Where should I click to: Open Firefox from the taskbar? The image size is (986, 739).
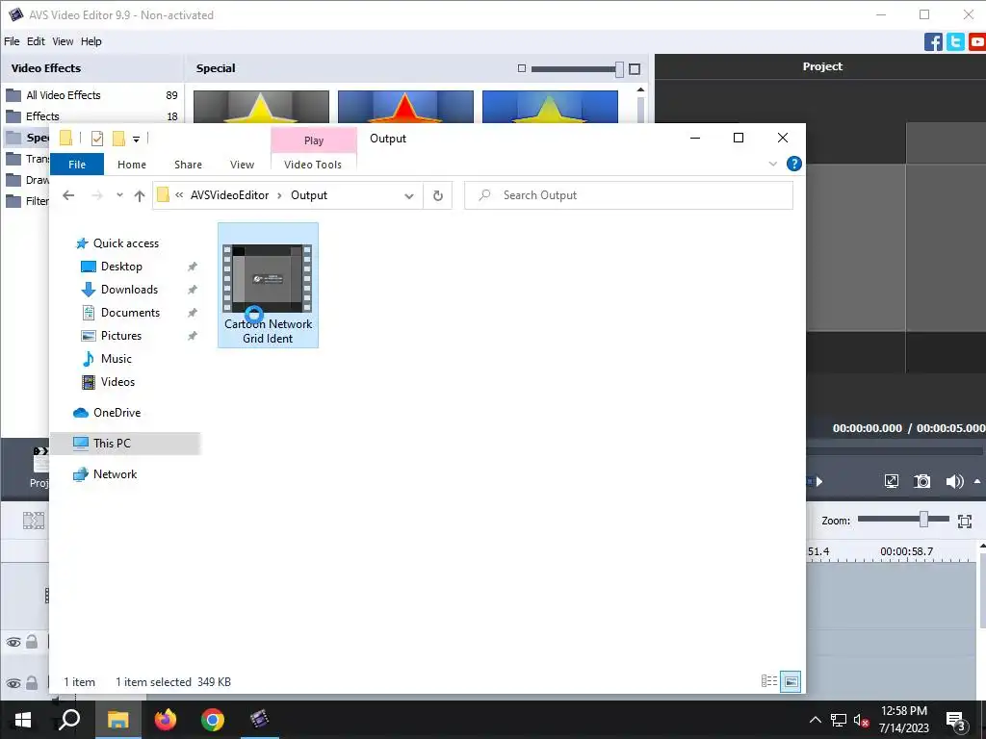coord(166,720)
